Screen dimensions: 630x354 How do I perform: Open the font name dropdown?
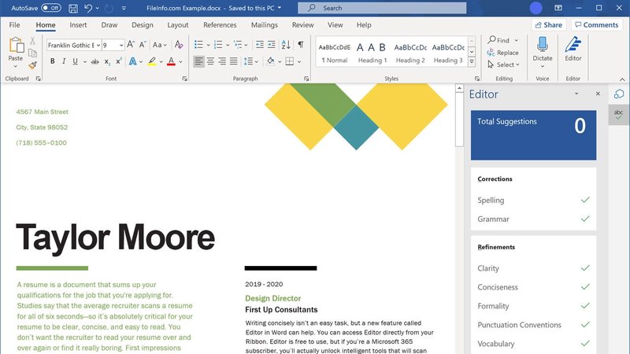point(97,45)
